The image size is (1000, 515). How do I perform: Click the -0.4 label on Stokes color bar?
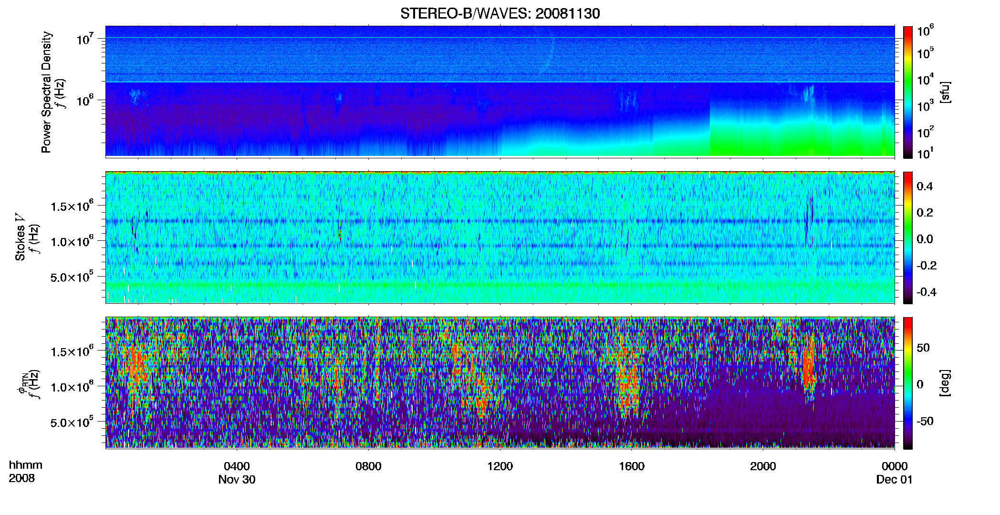pos(927,292)
